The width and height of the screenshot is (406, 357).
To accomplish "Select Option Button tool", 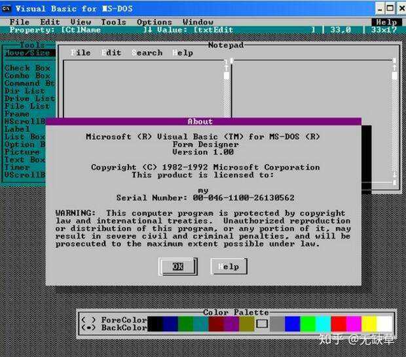I will (x=25, y=144).
